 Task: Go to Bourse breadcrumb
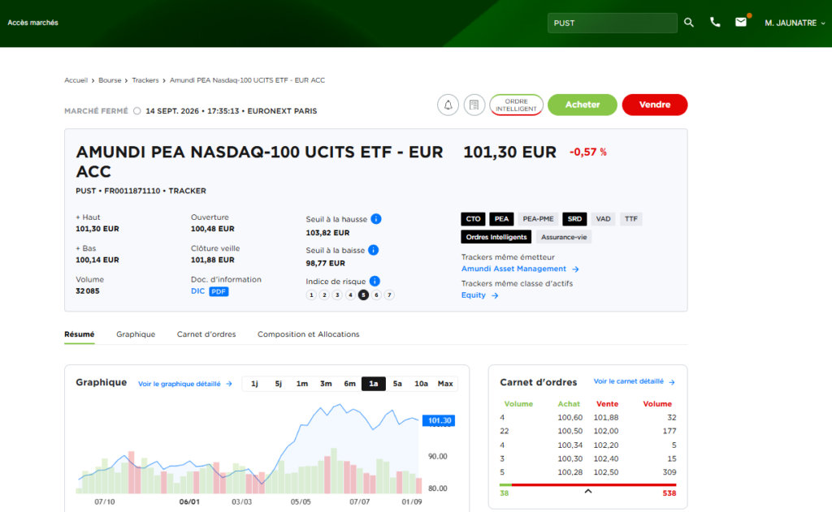click(x=110, y=80)
